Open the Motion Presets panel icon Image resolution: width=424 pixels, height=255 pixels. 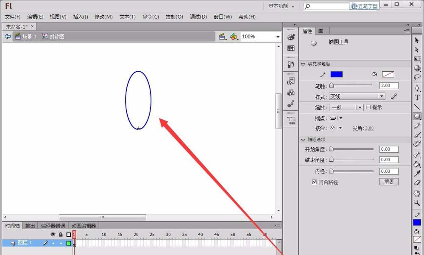pyautogui.click(x=291, y=104)
